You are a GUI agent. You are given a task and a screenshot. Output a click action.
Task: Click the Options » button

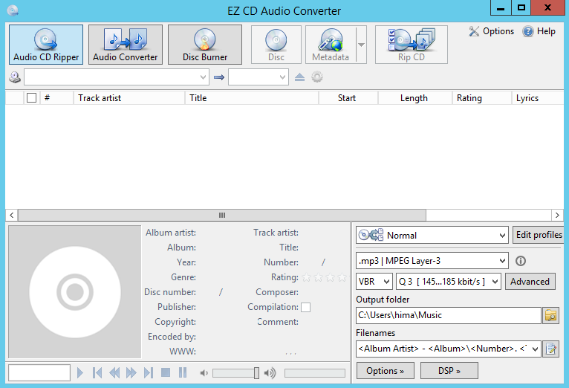pos(385,371)
